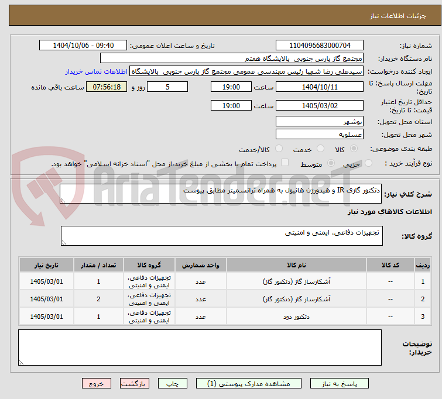Click the 'چاپ' print button
Viewport: 442px width, 399px height.
coord(173,384)
